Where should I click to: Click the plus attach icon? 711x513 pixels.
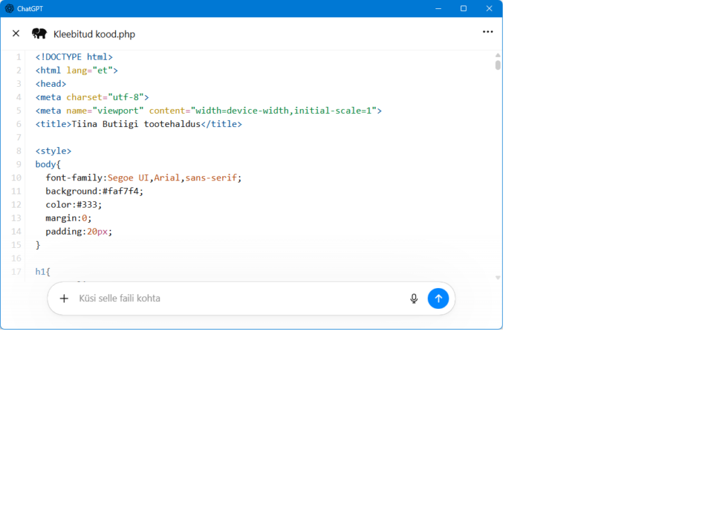(x=64, y=298)
